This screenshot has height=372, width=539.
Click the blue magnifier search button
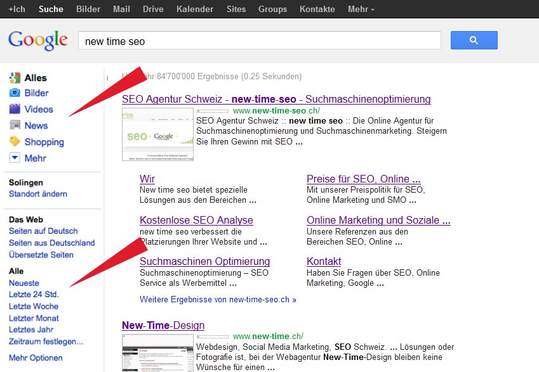[x=474, y=40]
